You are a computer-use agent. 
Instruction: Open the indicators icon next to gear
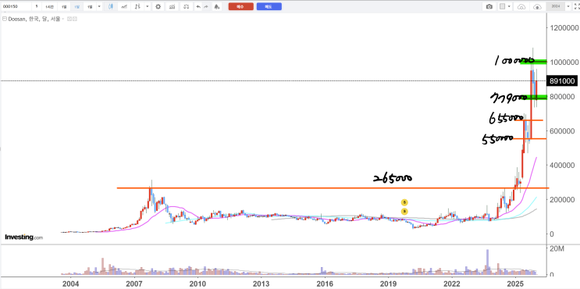(x=172, y=7)
